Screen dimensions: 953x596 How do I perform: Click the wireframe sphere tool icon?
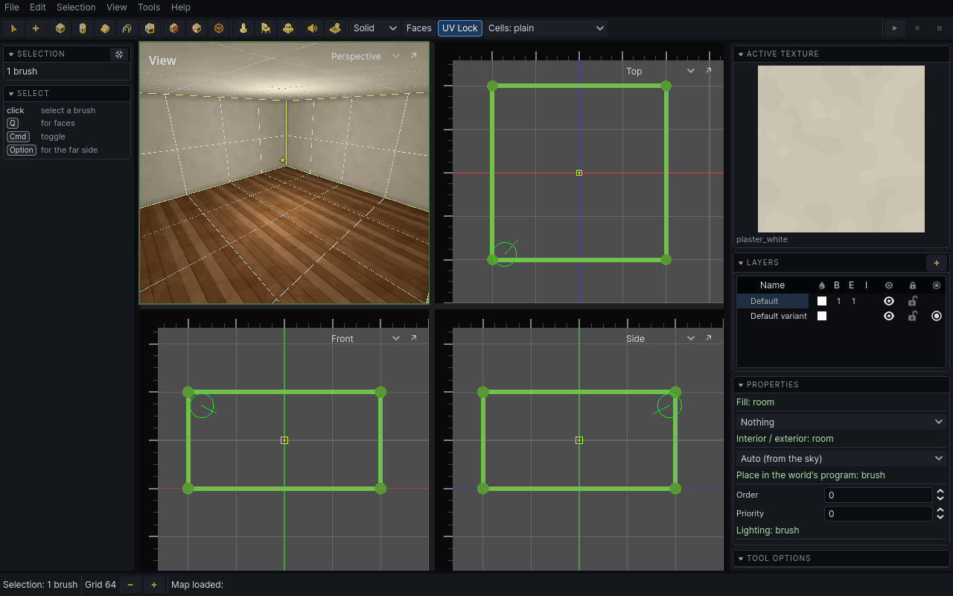pos(219,28)
